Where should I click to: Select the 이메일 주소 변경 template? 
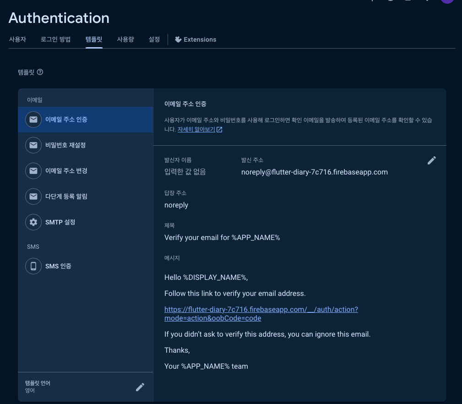pyautogui.click(x=86, y=170)
